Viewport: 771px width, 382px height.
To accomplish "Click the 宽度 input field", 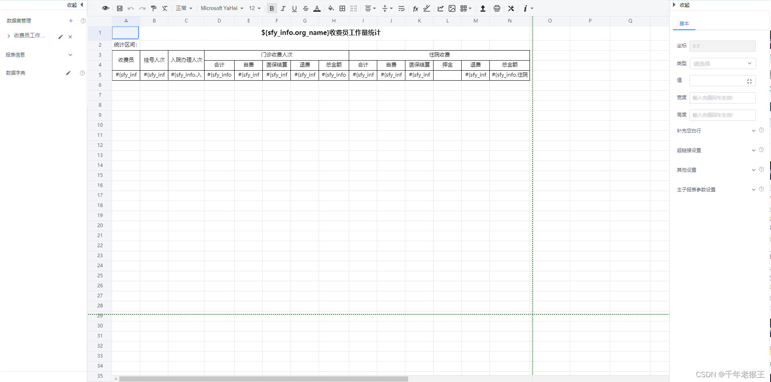I will 722,98.
